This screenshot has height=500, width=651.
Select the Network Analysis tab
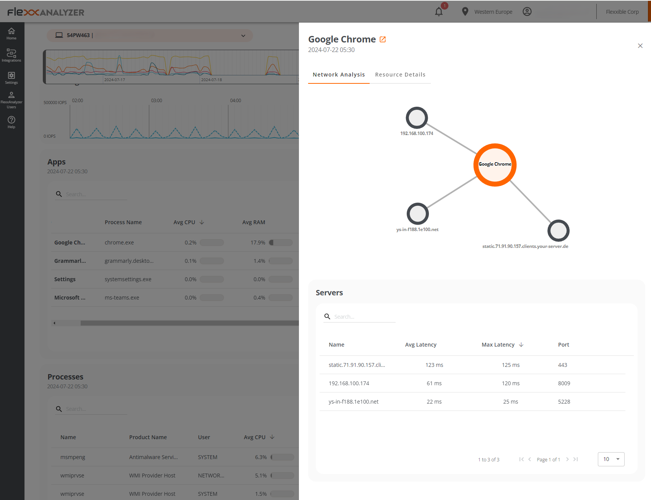point(339,74)
